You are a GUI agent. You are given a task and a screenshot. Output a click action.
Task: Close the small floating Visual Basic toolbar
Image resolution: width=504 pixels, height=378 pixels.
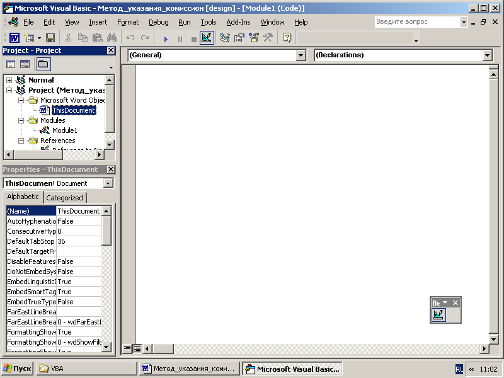pyautogui.click(x=455, y=303)
